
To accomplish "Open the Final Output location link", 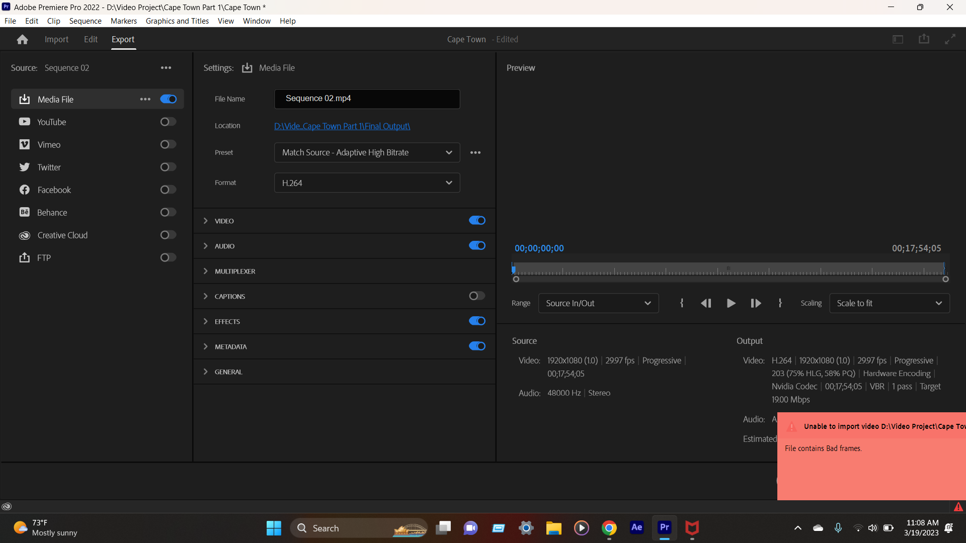I will [342, 126].
